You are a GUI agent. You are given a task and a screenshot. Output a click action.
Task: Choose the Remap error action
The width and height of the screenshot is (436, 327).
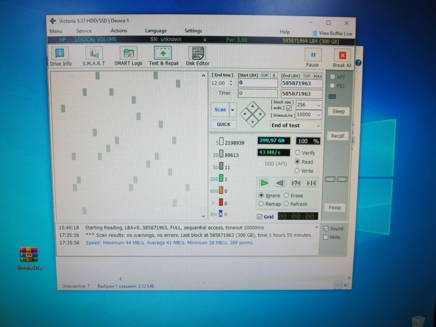261,204
